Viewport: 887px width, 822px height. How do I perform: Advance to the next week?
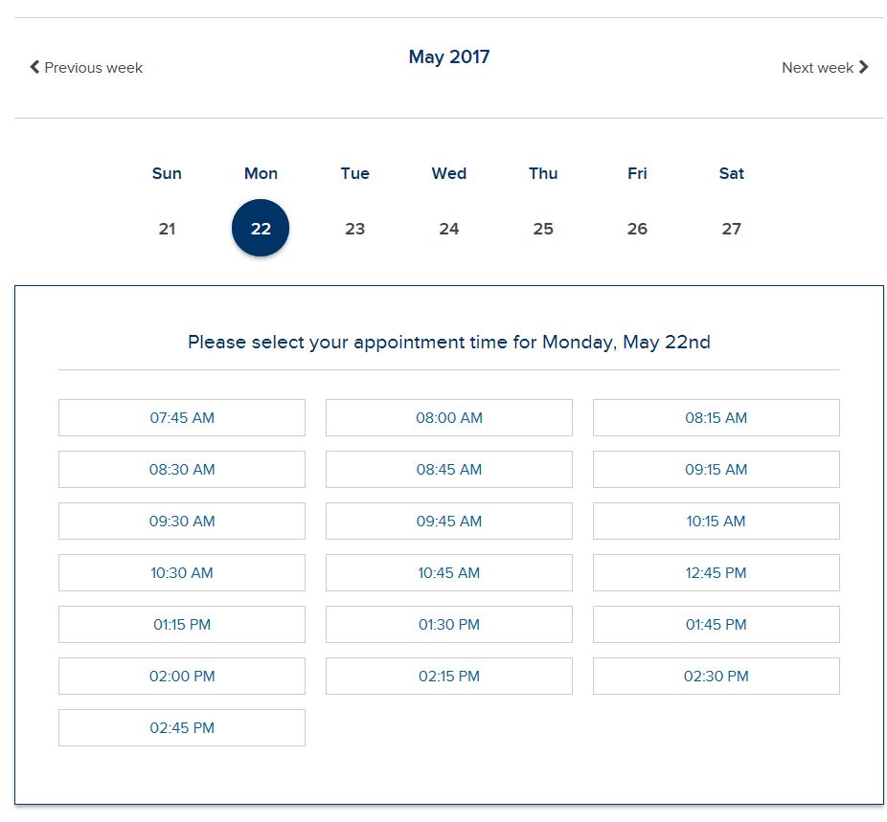(x=825, y=68)
